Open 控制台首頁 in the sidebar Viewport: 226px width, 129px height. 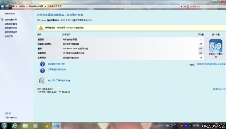(x=10, y=13)
